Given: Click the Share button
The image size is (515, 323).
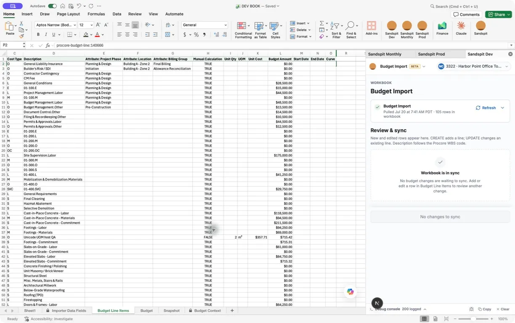Looking at the screenshot, I should pyautogui.click(x=498, y=14).
